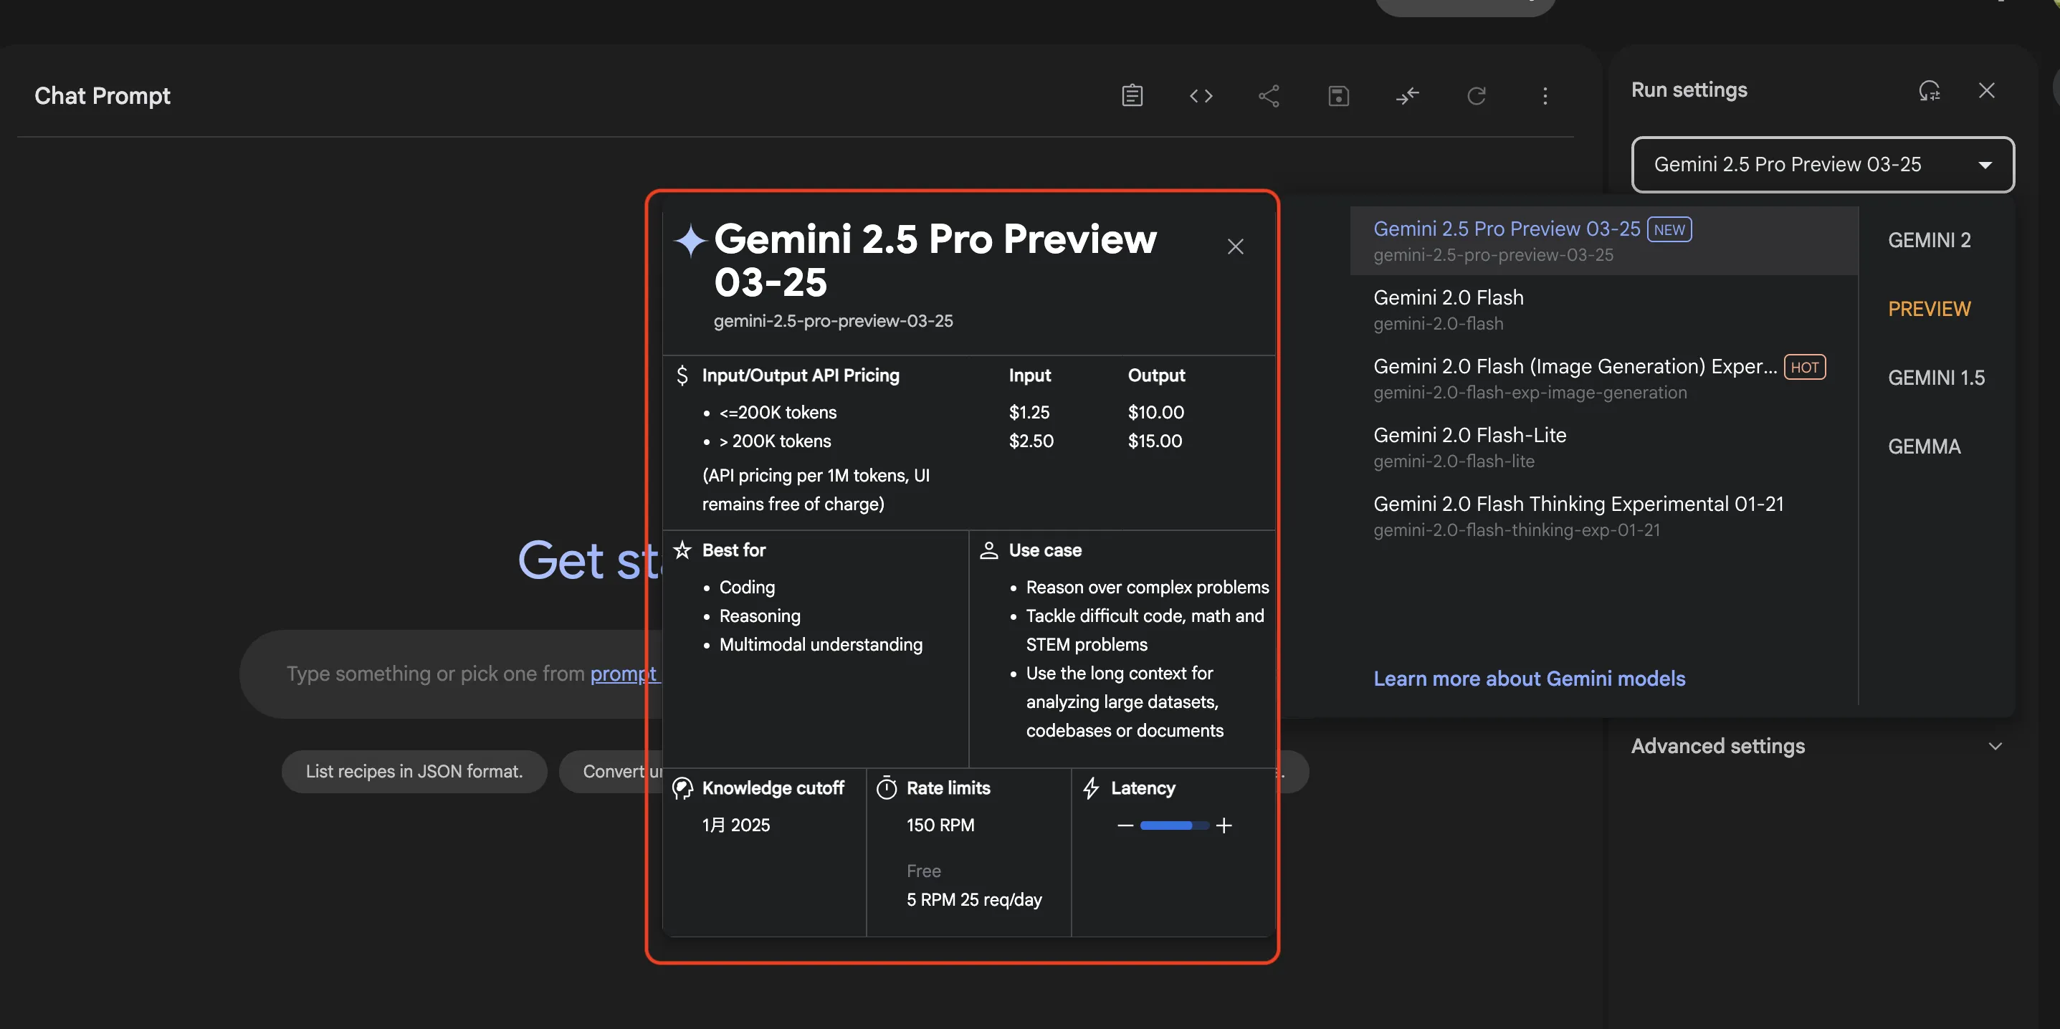Click the person icon beside Use case
The image size is (2060, 1029).
(988, 550)
